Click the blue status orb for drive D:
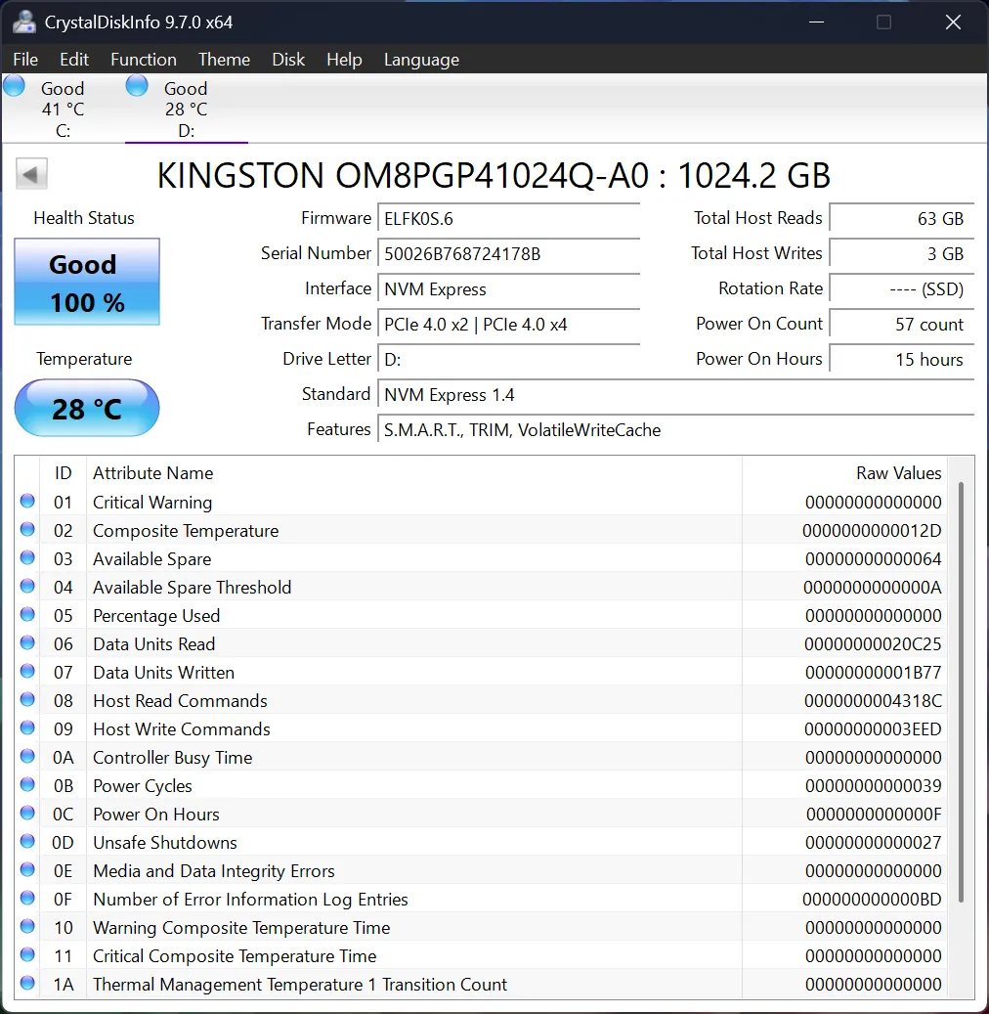Image resolution: width=989 pixels, height=1014 pixels. (137, 86)
